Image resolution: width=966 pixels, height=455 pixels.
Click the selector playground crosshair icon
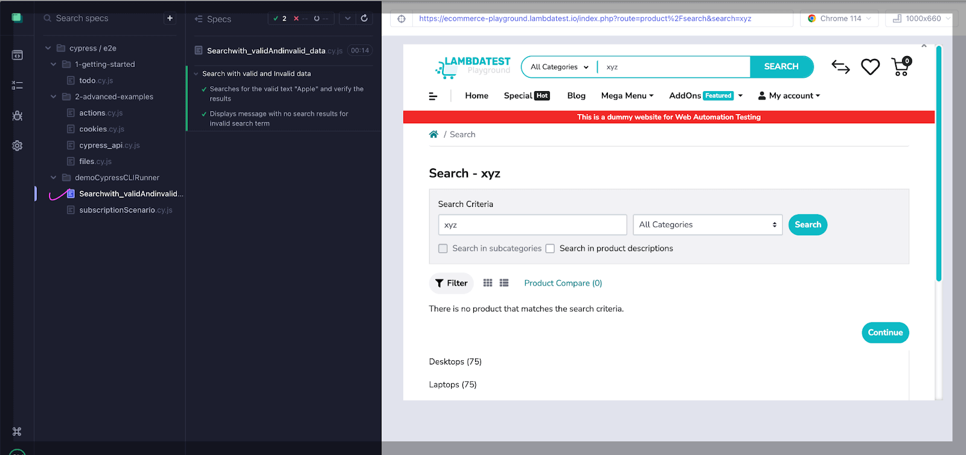point(401,19)
